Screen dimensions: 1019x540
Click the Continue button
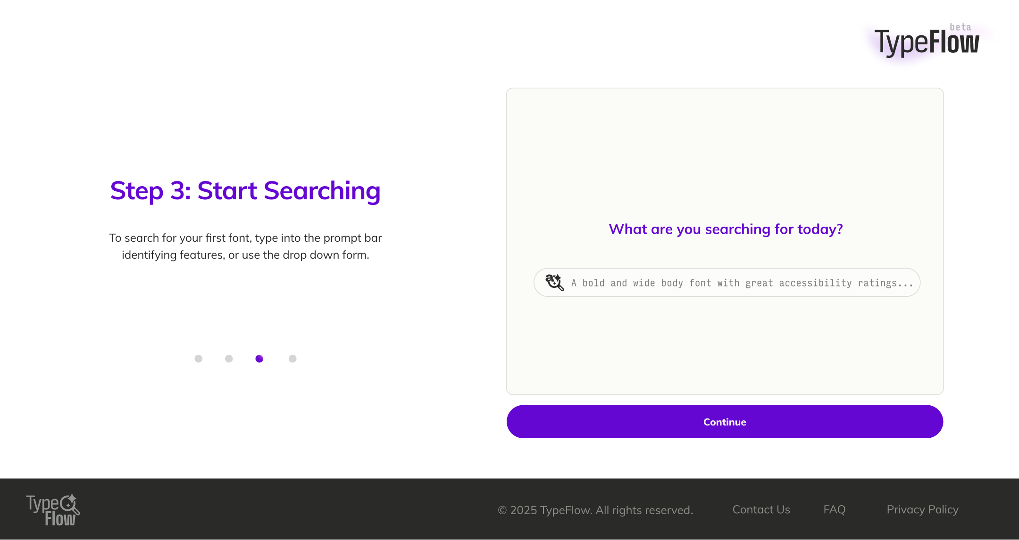tap(725, 422)
